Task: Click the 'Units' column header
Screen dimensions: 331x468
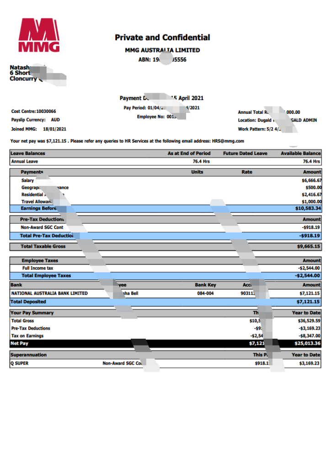Action: click(x=197, y=172)
